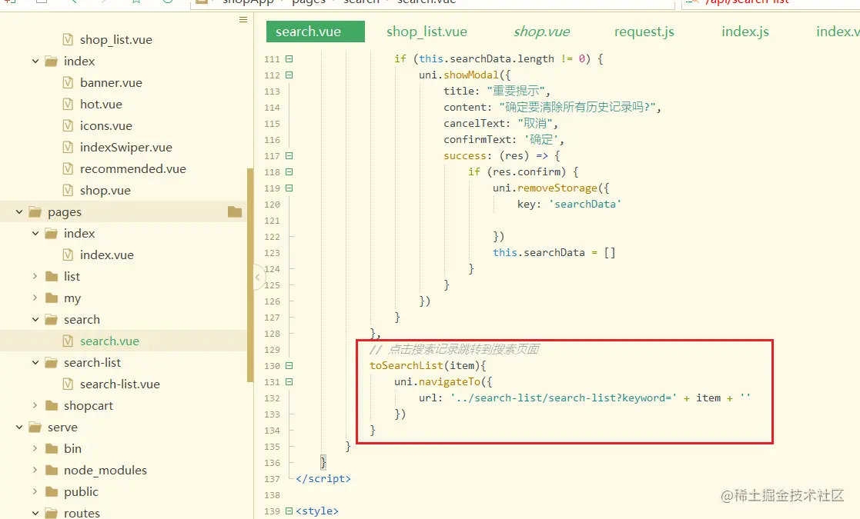Collapse the sidebar using the arrow handle
Viewport: 860px width, 519px height.
pos(258,277)
